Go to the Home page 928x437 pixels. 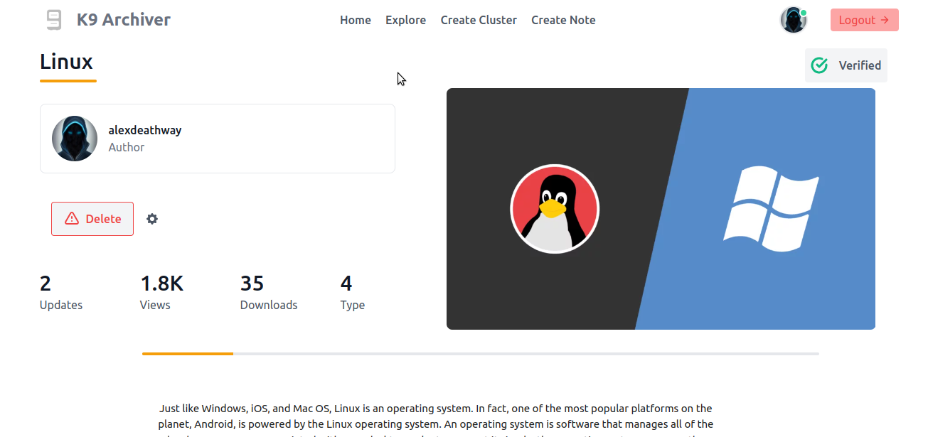click(356, 20)
